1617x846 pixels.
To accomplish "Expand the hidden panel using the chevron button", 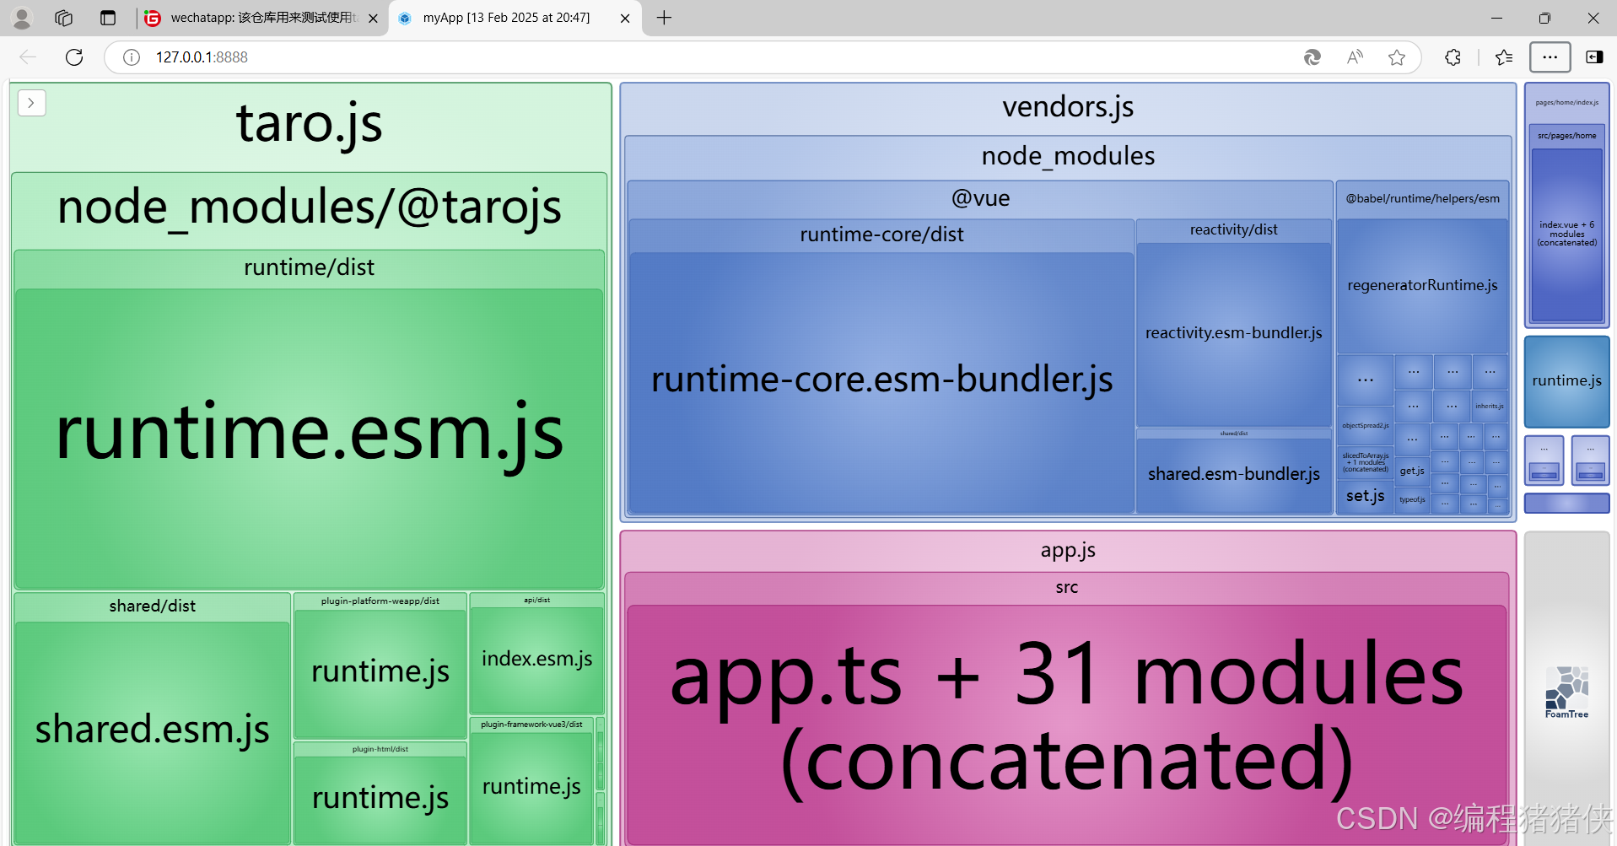I will click(31, 102).
